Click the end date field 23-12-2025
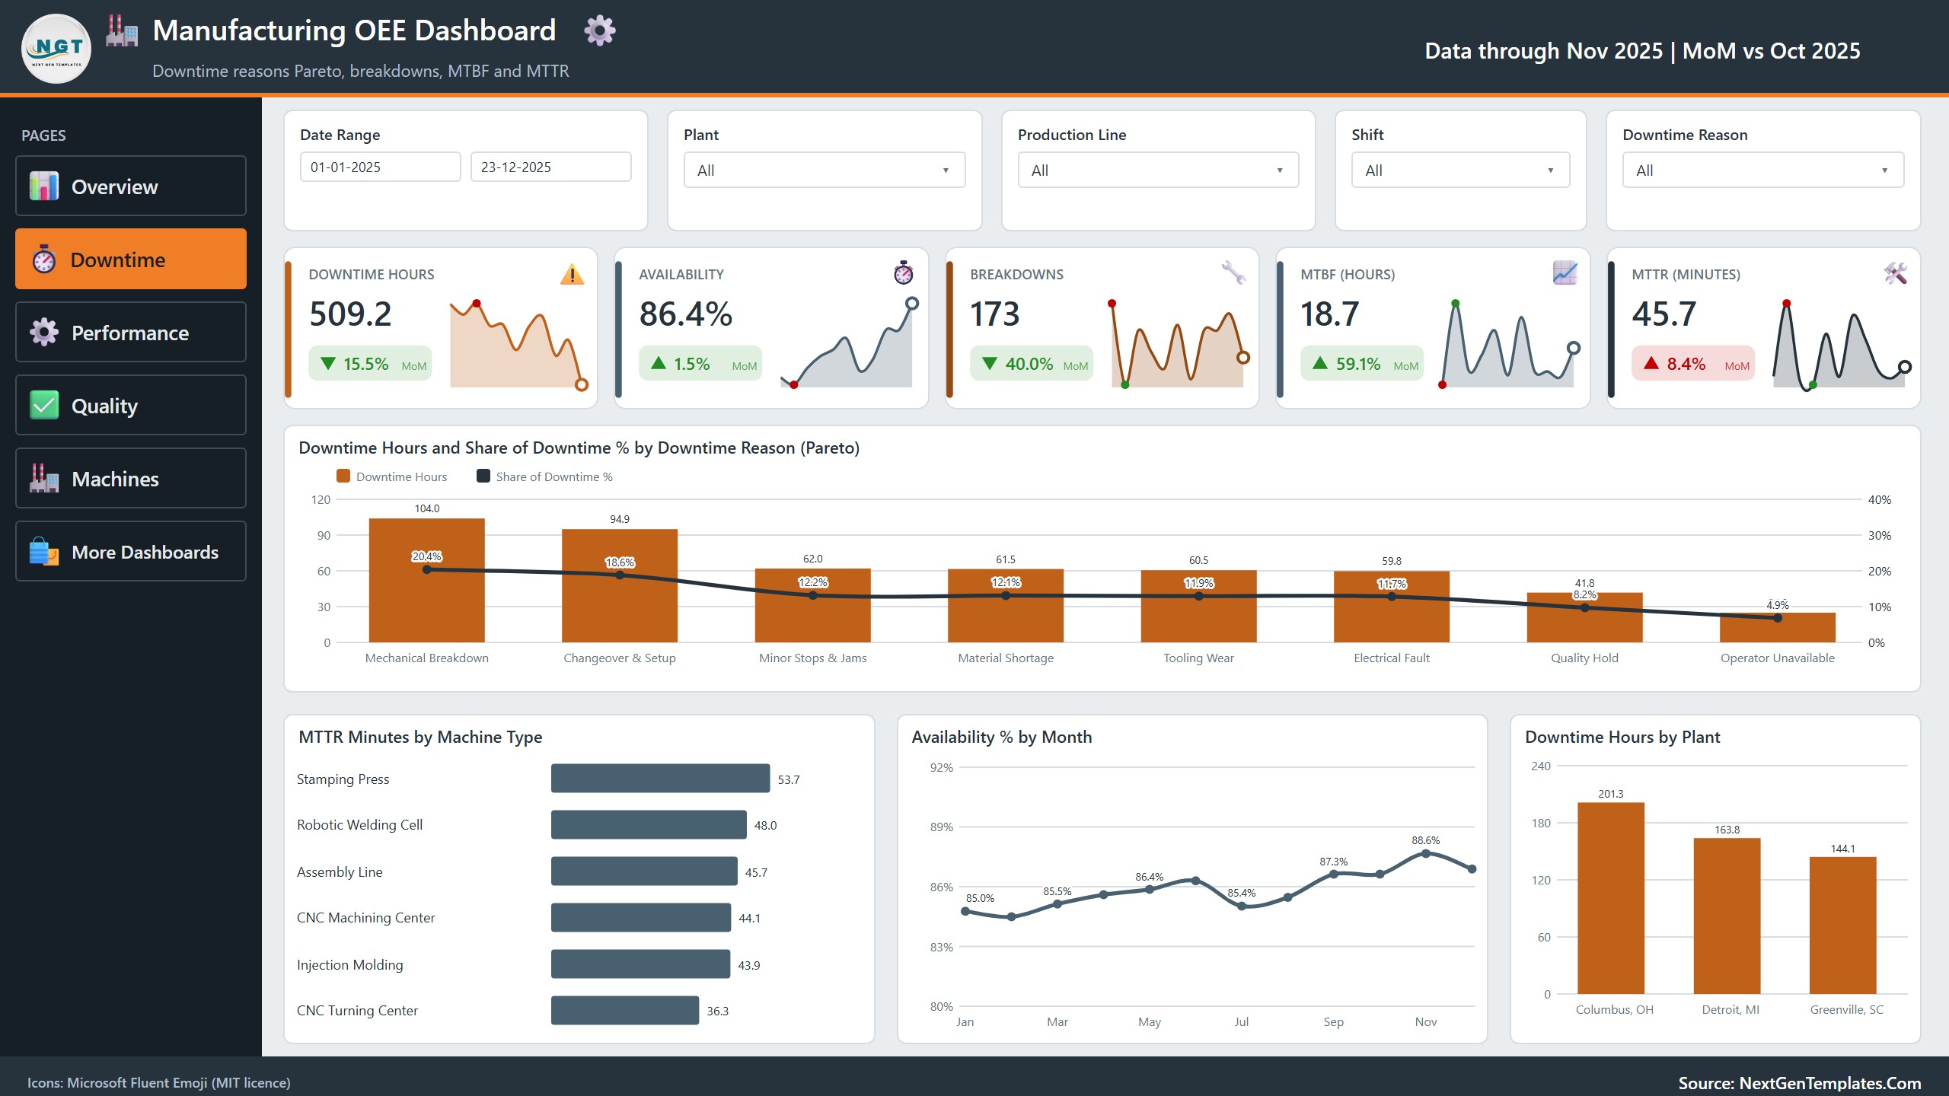This screenshot has height=1096, width=1949. point(551,167)
